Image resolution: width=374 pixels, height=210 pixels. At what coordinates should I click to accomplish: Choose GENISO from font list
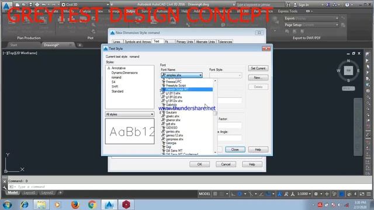[x=187, y=128]
